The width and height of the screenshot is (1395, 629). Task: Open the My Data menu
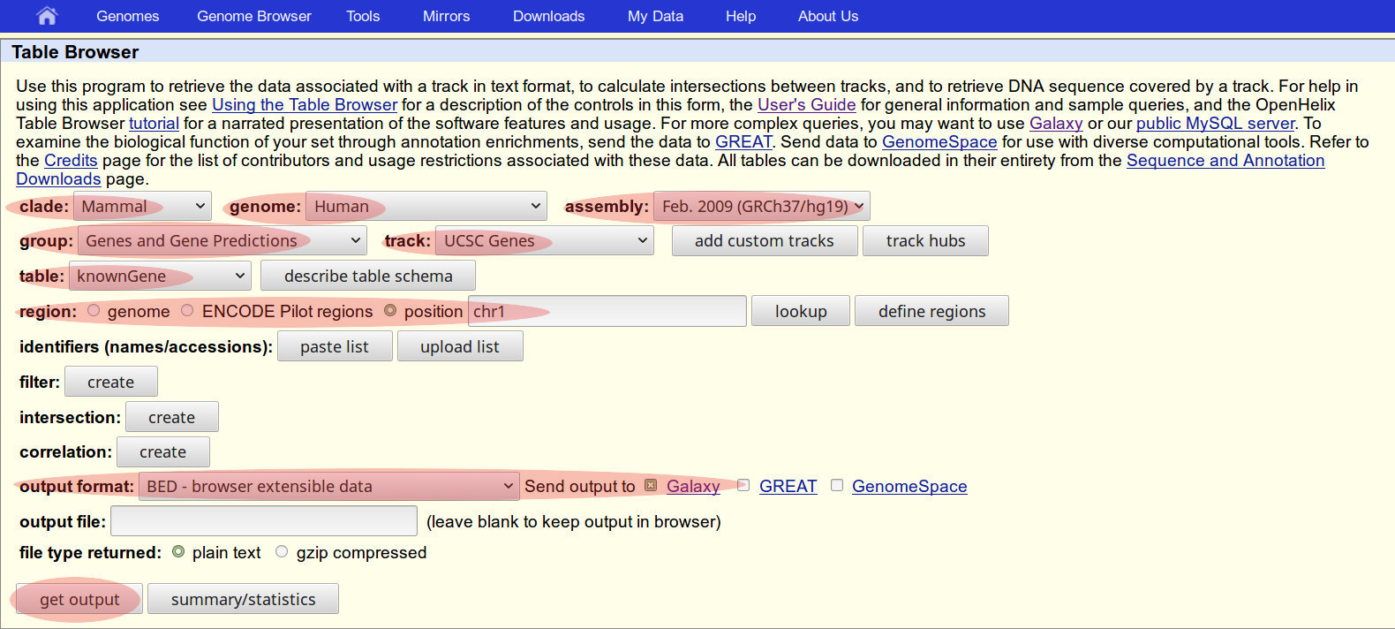(x=656, y=16)
